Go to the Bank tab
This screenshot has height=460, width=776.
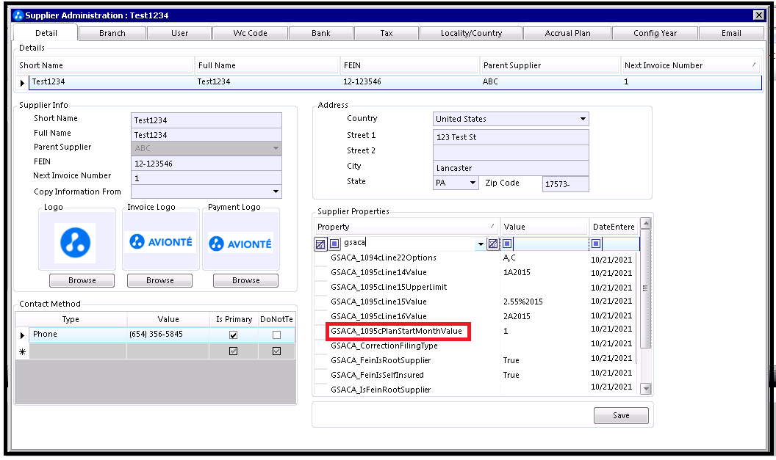320,33
